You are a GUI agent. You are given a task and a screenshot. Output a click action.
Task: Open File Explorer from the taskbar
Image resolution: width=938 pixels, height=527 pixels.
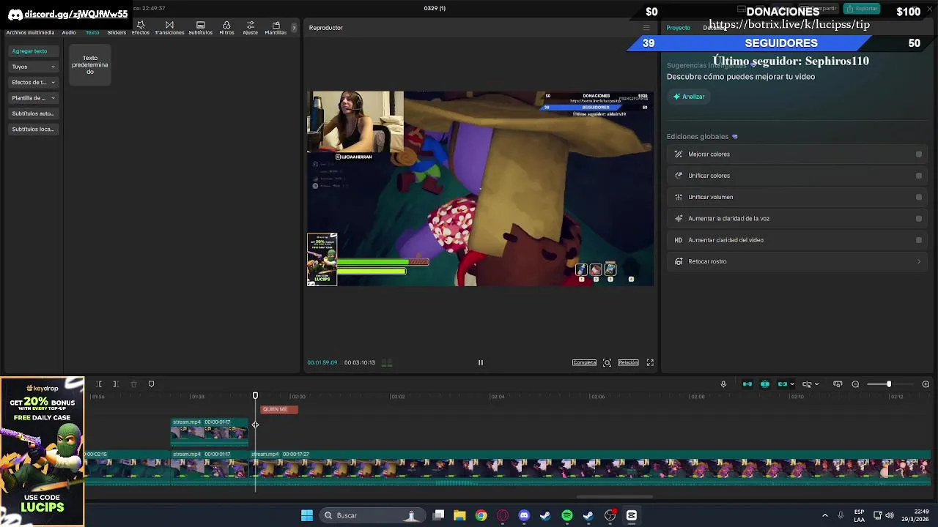tap(459, 515)
